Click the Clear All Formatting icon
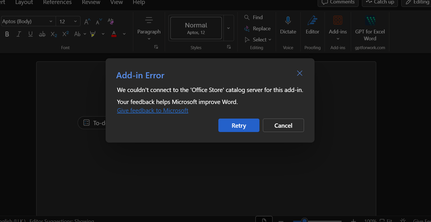Image resolution: width=431 pixels, height=222 pixels. [x=111, y=21]
